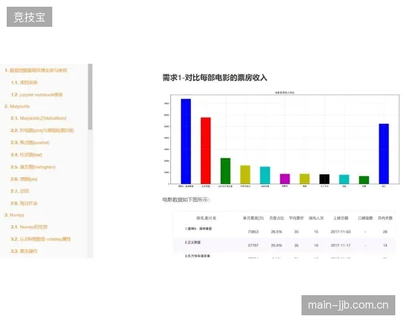The image size is (402, 322).
Task: Click the text 电影数据如下图所示
Action: 186,199
